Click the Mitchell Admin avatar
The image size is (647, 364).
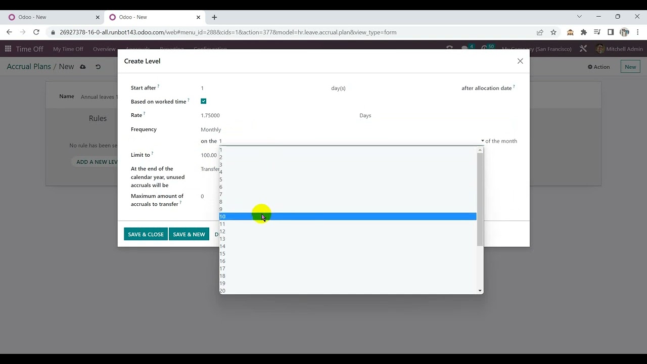coord(600,49)
